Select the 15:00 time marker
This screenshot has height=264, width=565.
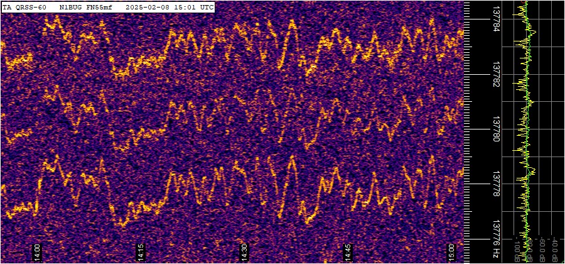click(x=451, y=252)
